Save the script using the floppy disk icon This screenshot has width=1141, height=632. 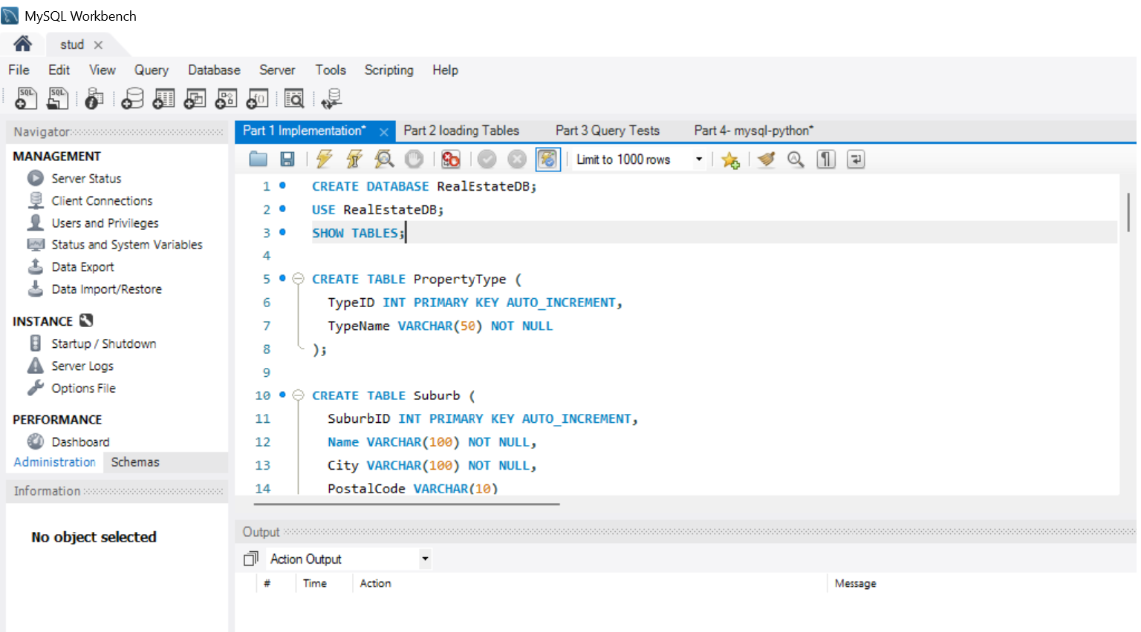(x=287, y=159)
